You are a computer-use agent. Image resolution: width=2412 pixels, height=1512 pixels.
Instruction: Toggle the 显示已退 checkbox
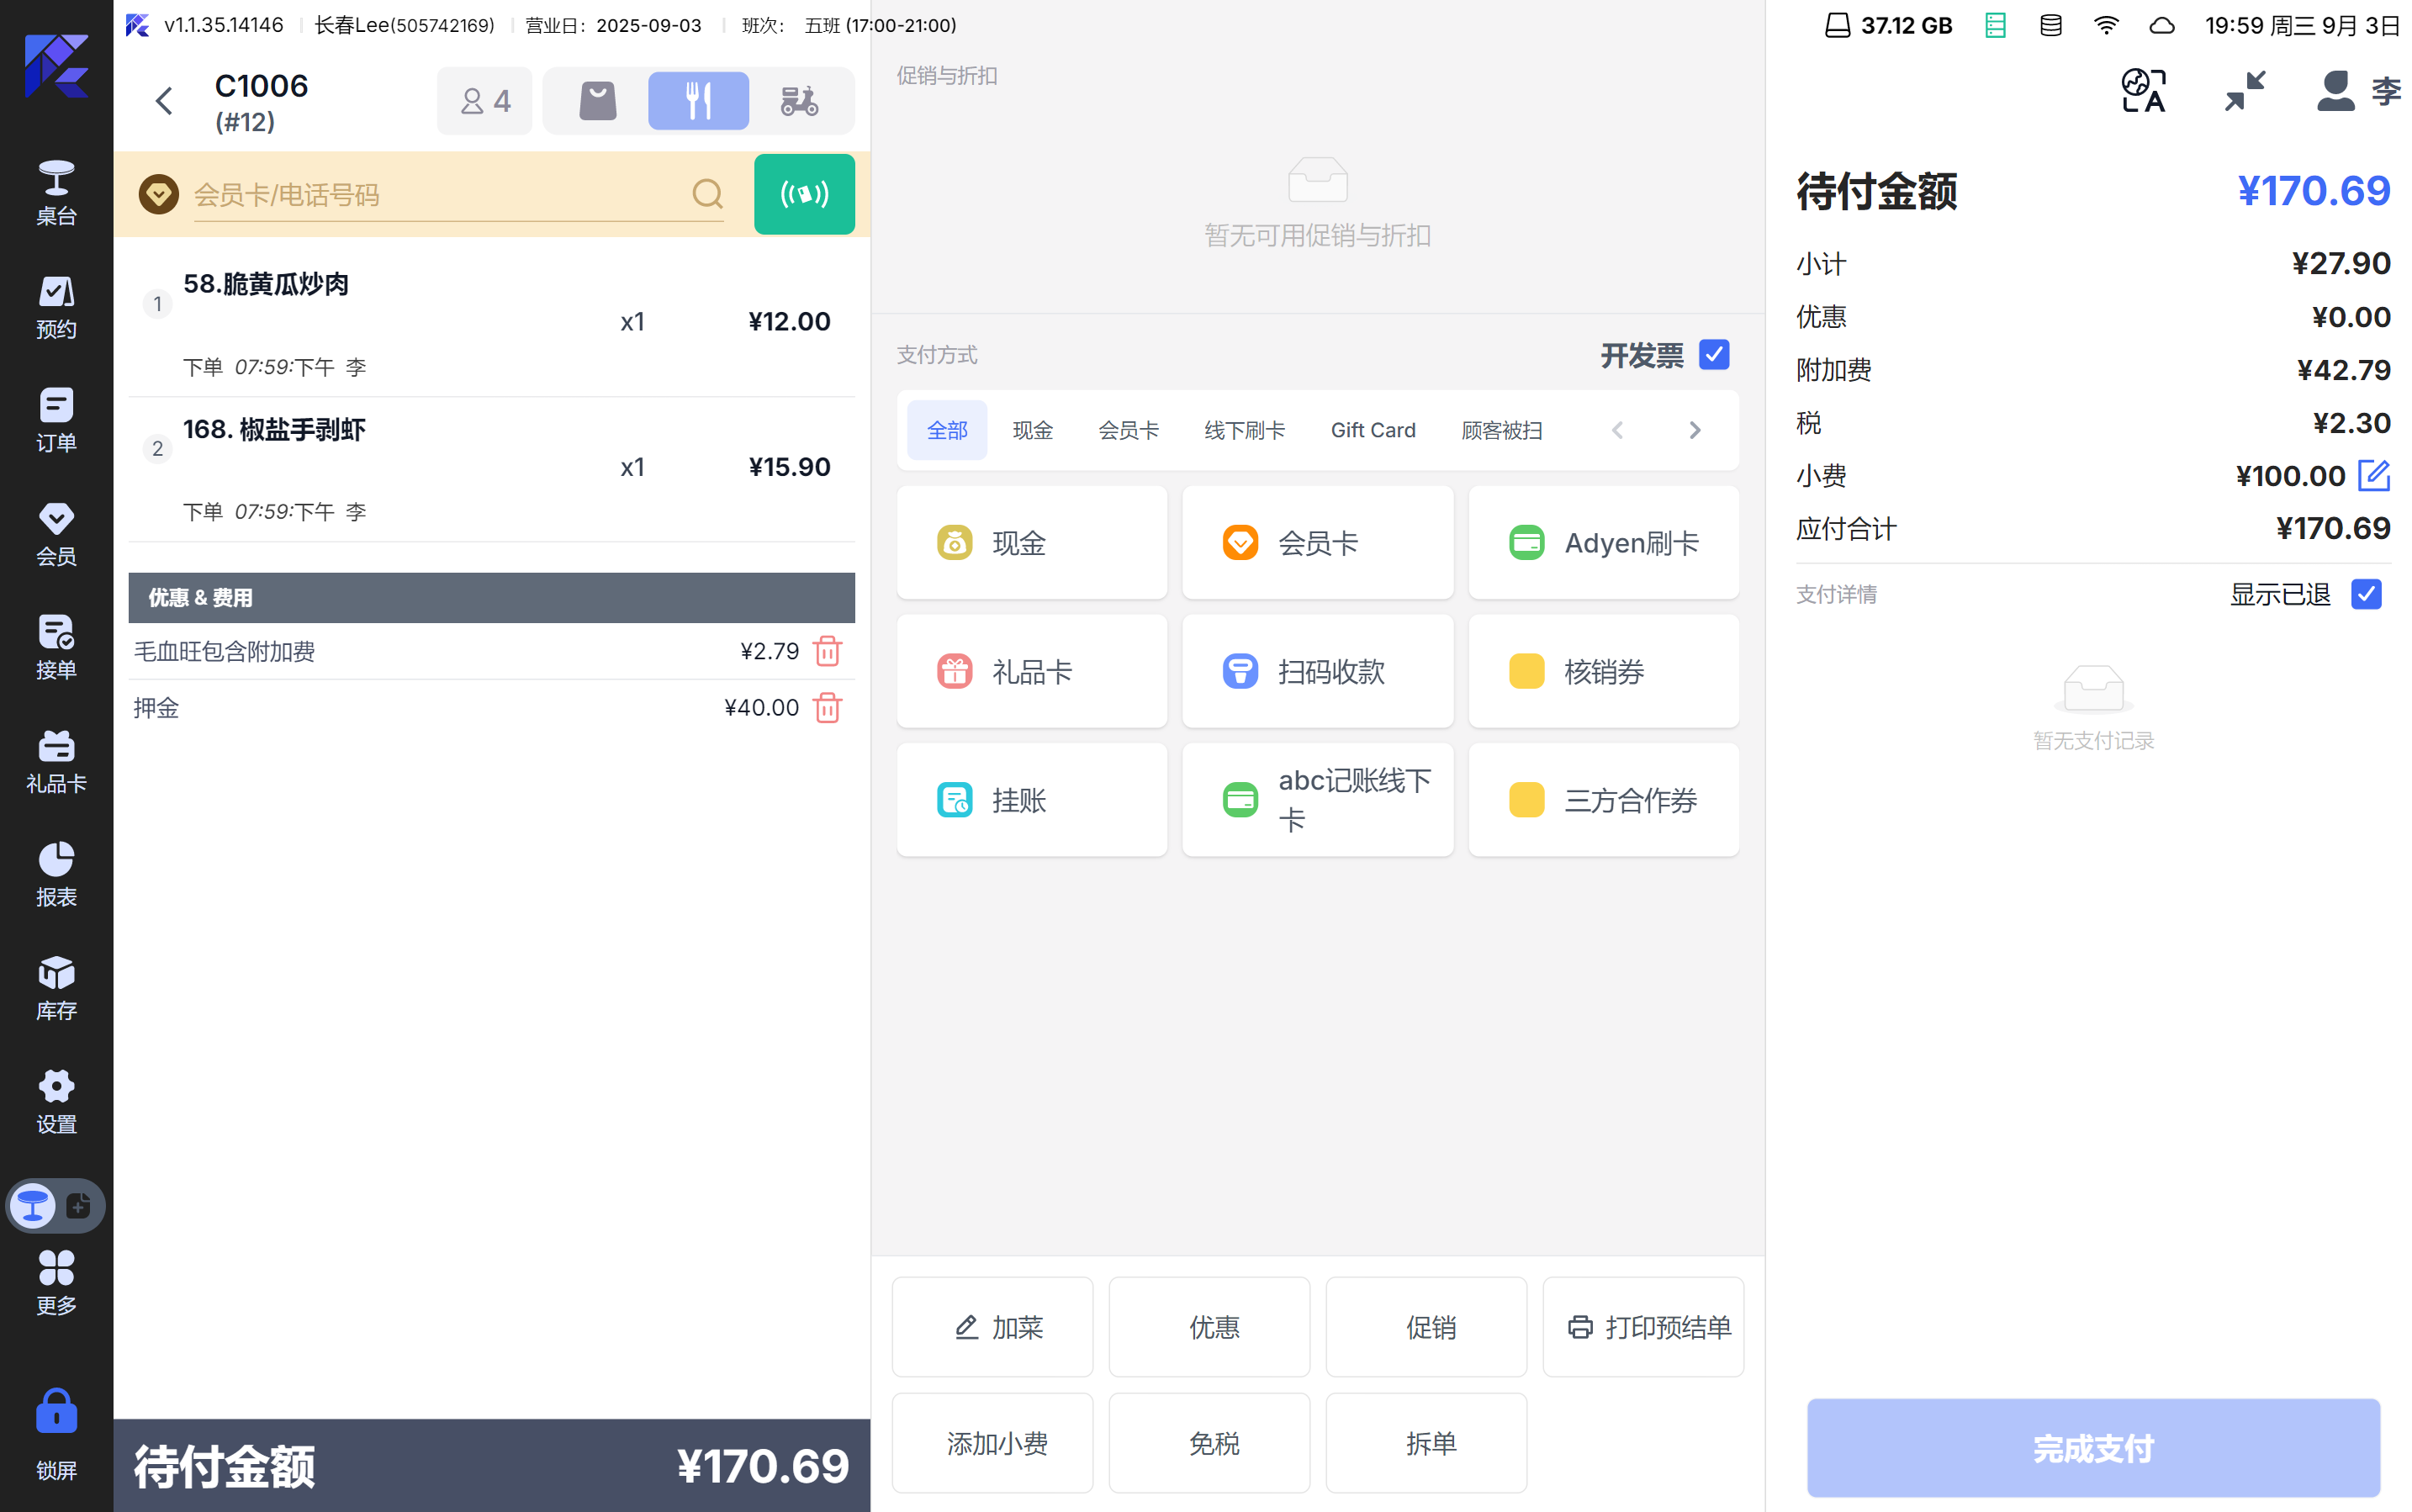tap(2366, 594)
